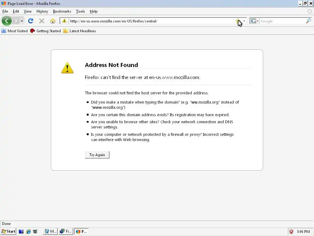Click the Back navigation button
Image resolution: width=314 pixels, height=236 pixels.
7,21
